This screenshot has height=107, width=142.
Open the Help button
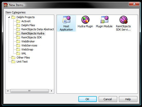coord(128,99)
